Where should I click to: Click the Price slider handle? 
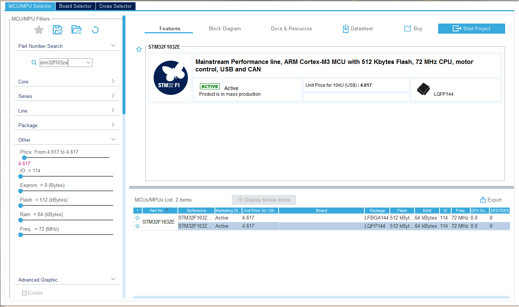click(24, 158)
